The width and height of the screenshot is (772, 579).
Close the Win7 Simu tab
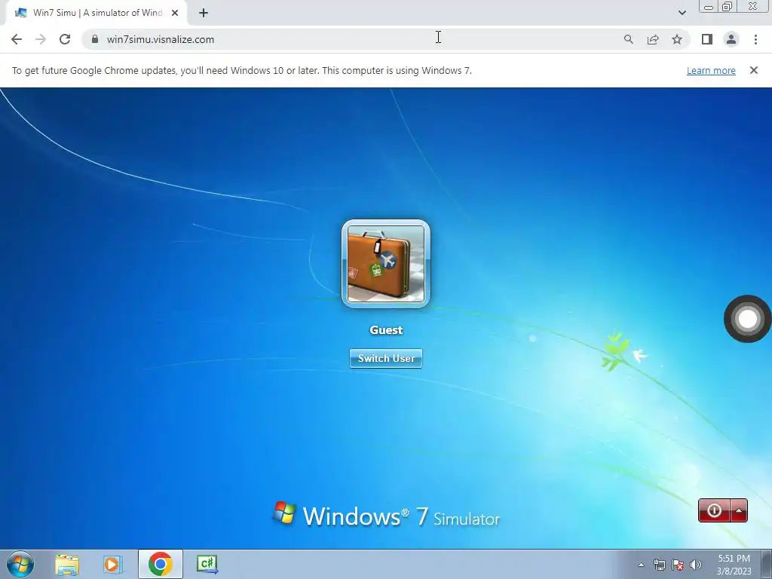[175, 13]
